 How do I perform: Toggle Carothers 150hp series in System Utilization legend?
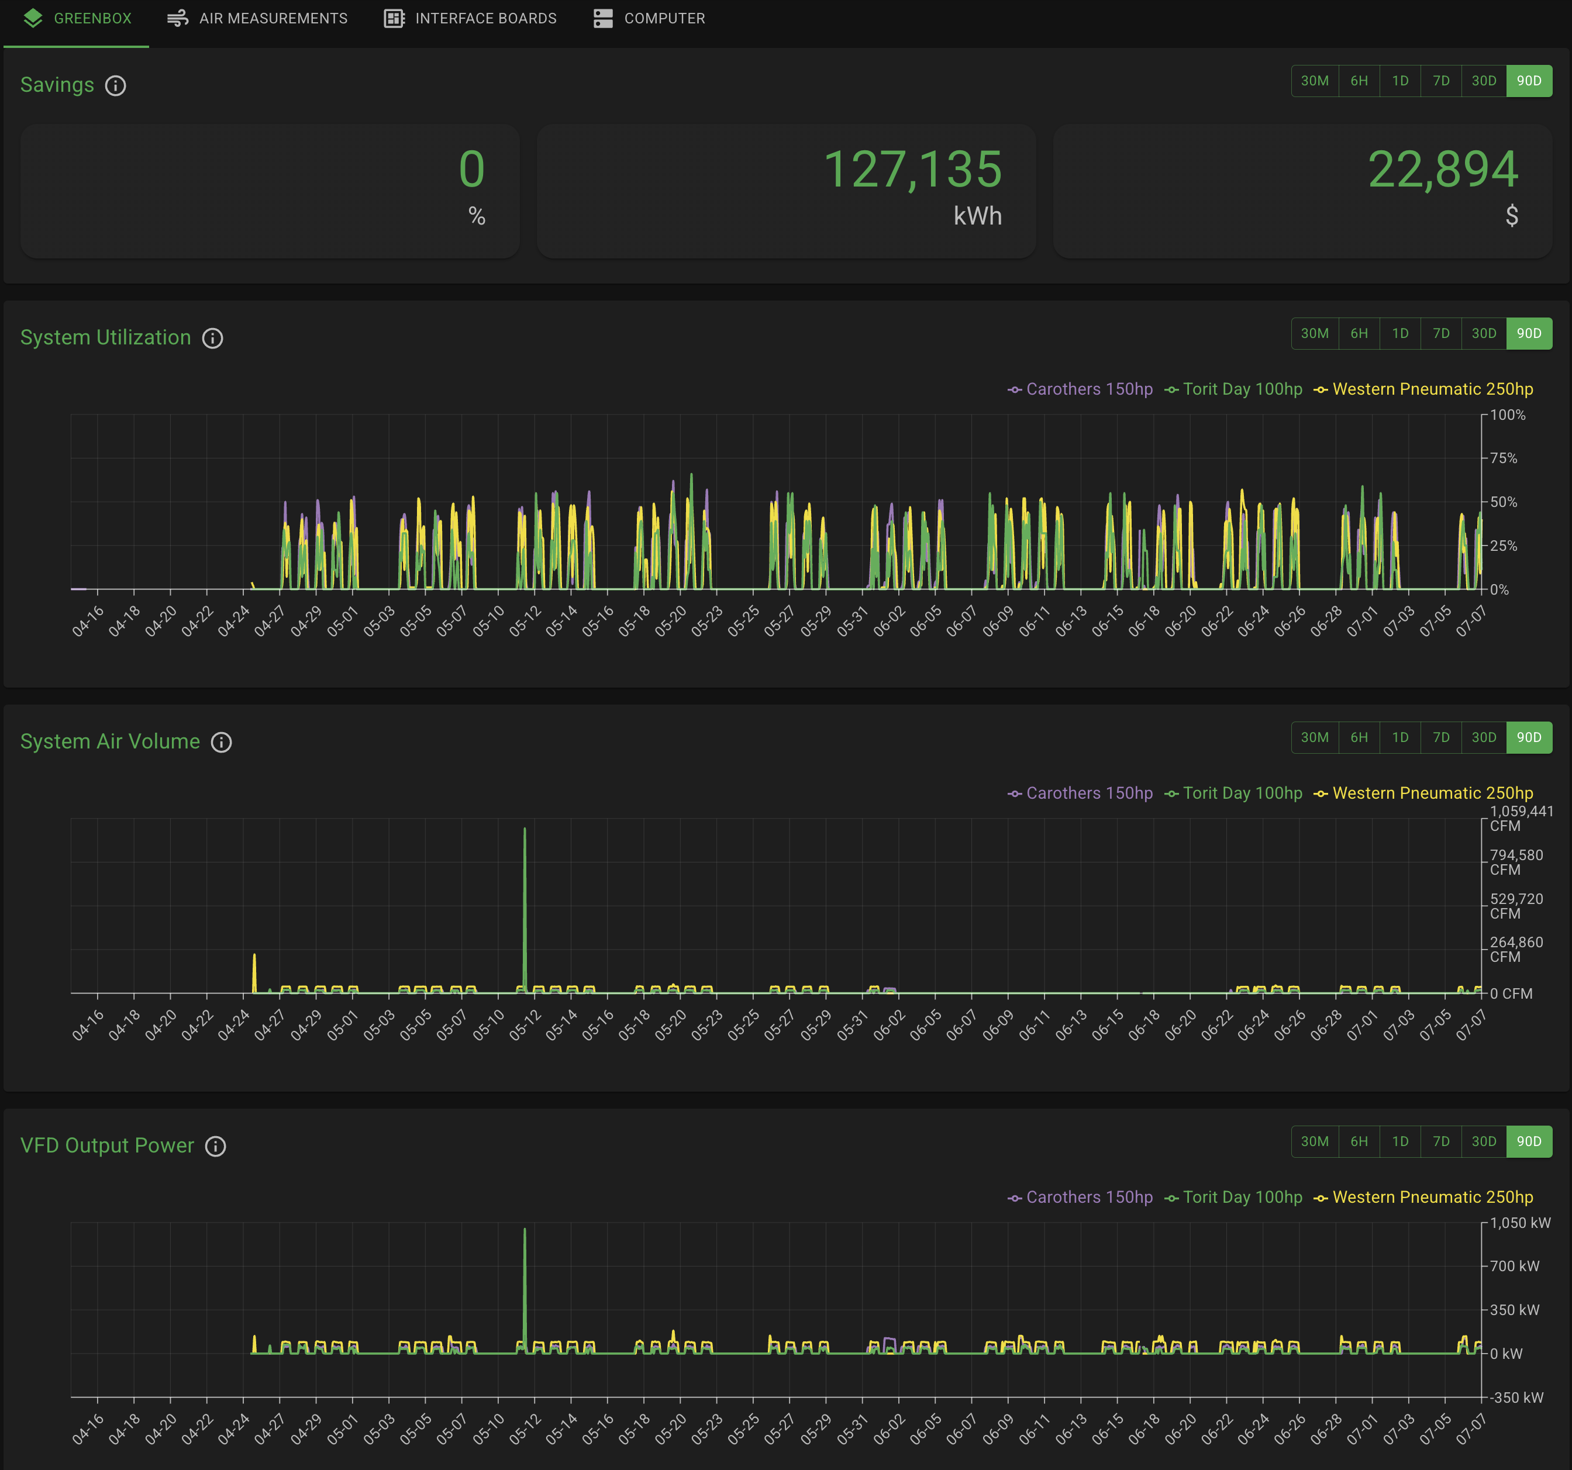(1080, 389)
